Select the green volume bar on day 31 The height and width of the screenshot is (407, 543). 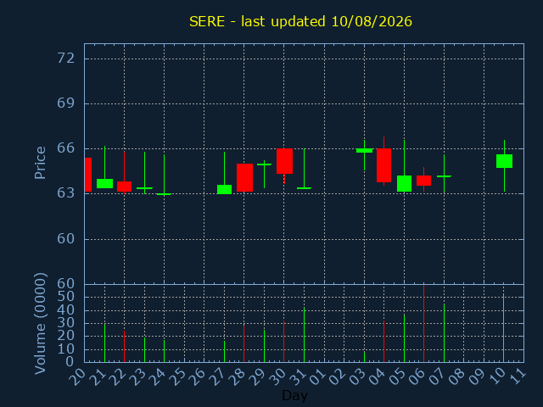tap(304, 335)
